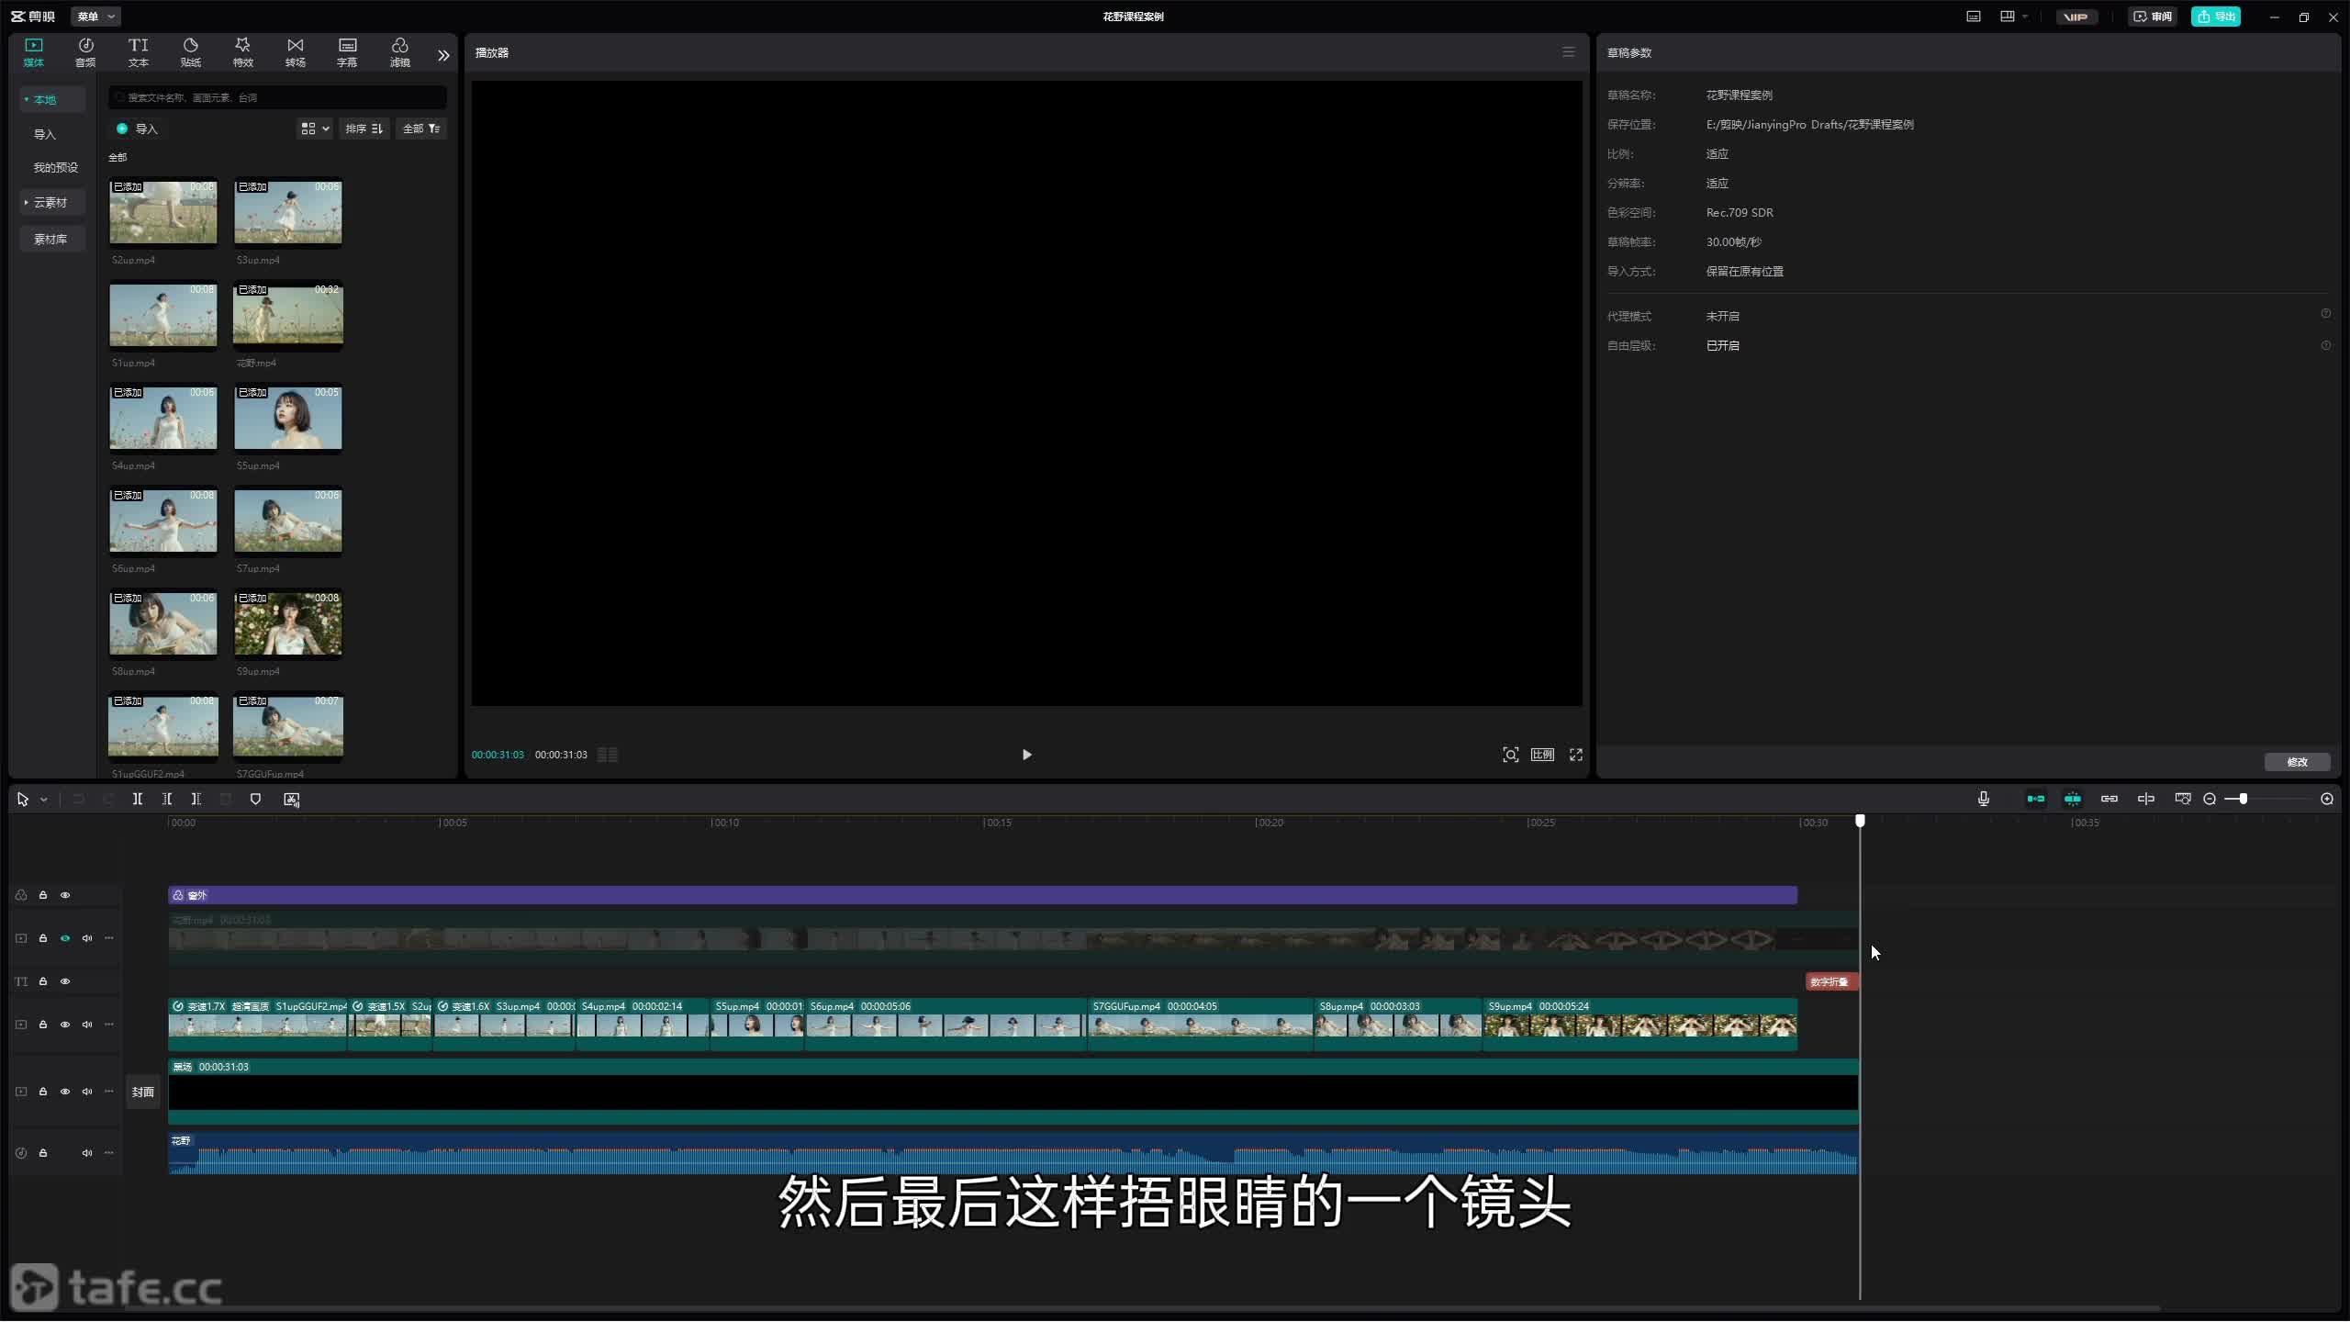Toggle visibility eye of the text track
Screen dimensions: 2350x1322
click(65, 981)
